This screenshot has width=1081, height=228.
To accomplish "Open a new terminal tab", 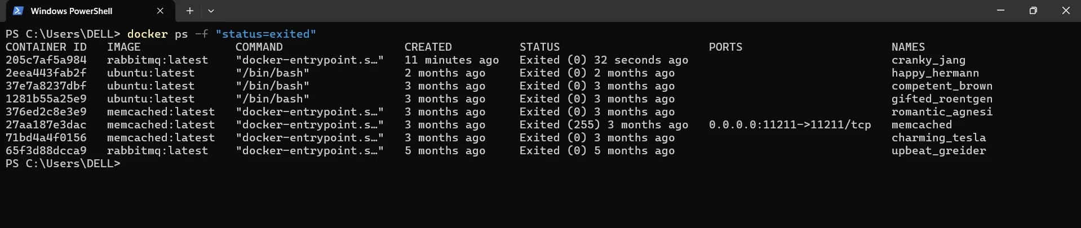I will (x=190, y=11).
